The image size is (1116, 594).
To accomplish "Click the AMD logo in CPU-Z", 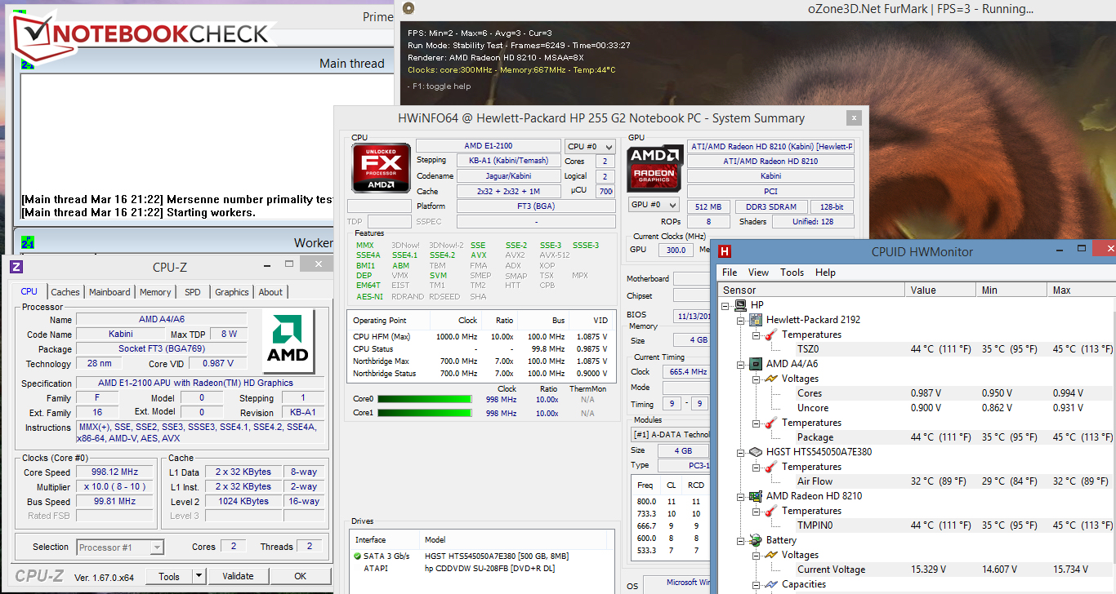I will [x=288, y=340].
